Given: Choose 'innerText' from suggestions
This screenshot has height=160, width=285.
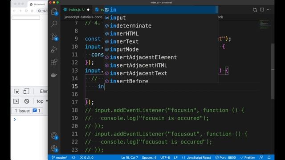Looking at the screenshot, I should click(x=161, y=41).
